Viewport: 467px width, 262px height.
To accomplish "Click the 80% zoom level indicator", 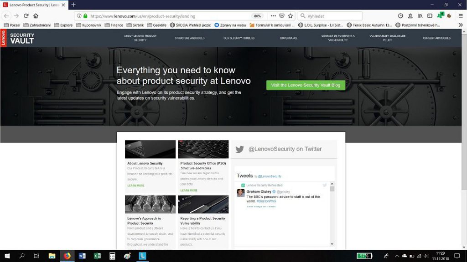I will coord(258,16).
